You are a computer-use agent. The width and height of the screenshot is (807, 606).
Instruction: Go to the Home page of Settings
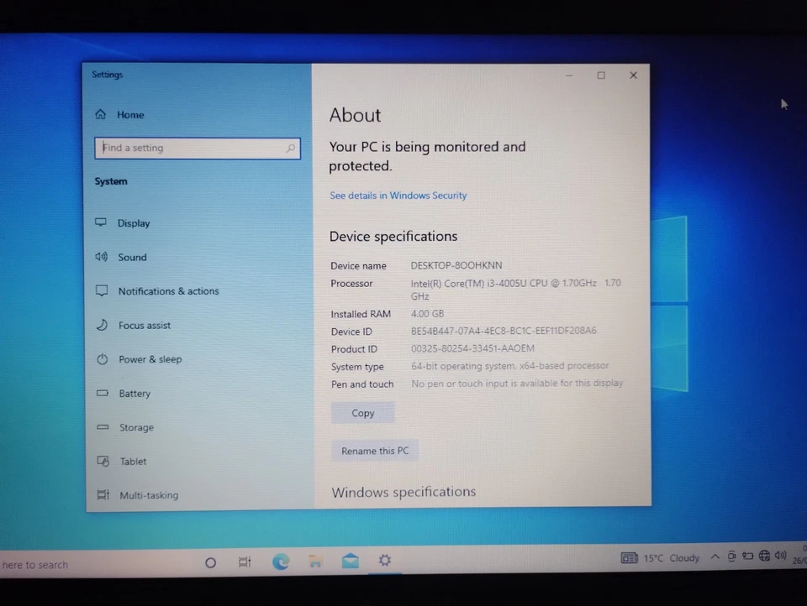click(x=130, y=114)
